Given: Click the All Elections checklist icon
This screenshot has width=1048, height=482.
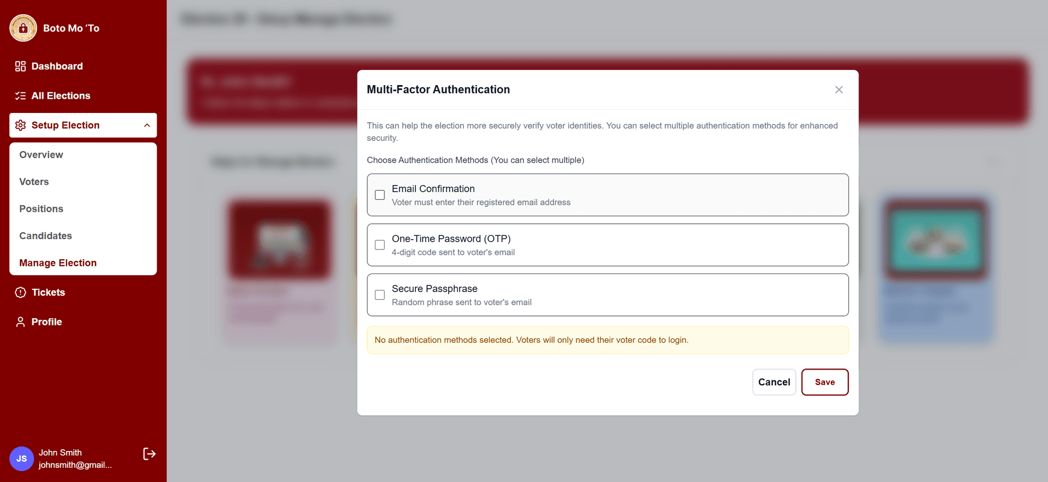Looking at the screenshot, I should [x=20, y=96].
